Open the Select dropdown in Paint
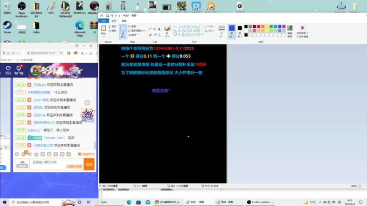367x206 pixels. pos(123,36)
